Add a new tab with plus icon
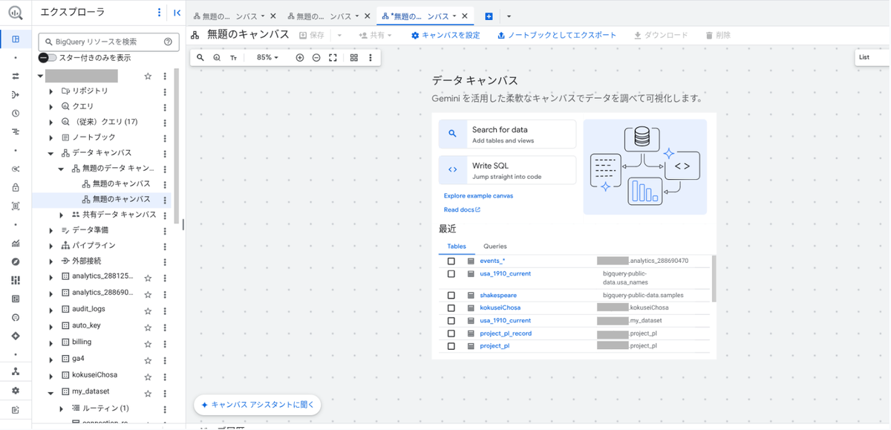The height and width of the screenshot is (430, 891). coord(489,16)
